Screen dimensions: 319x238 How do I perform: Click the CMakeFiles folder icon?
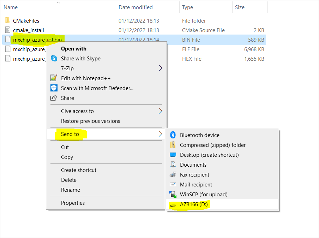click(7, 20)
